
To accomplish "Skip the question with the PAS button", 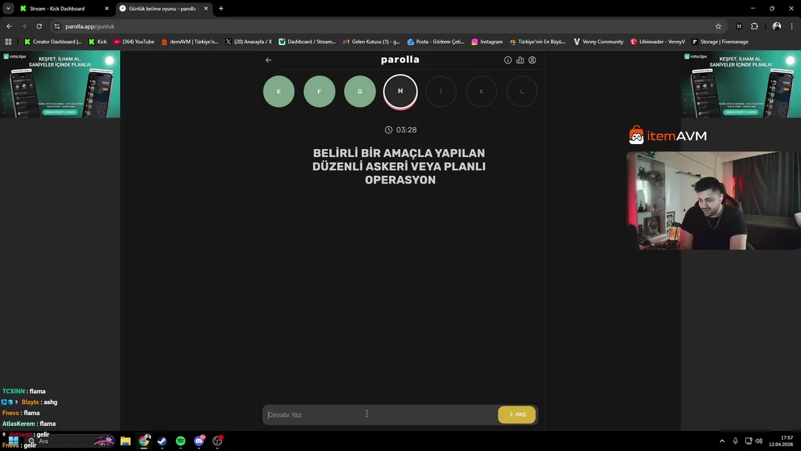I will click(x=517, y=415).
